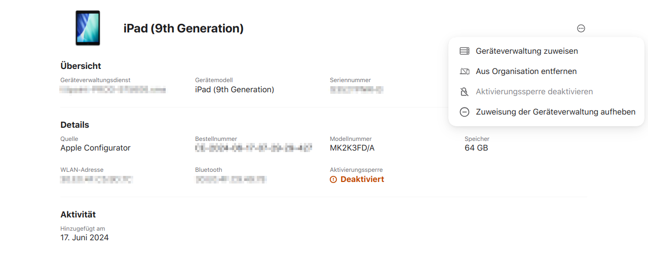This screenshot has width=648, height=257.
Task: Click the model number MK2K3FD/A
Action: point(352,148)
